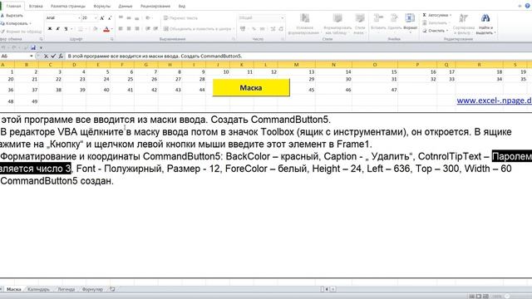Decrease font size with the small A icon

point(110,18)
